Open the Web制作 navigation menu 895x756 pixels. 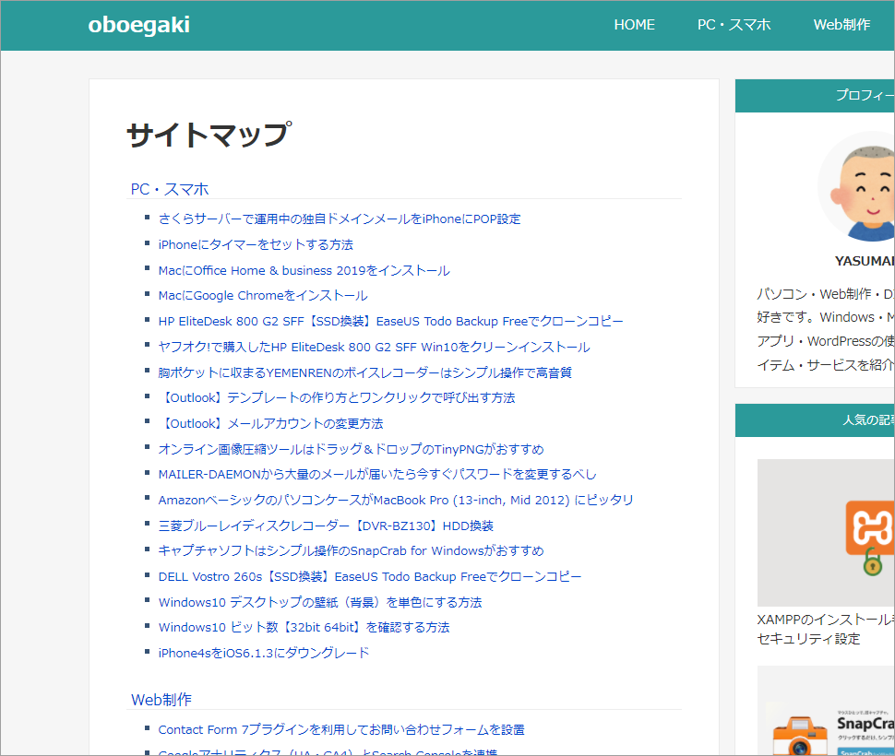(841, 25)
